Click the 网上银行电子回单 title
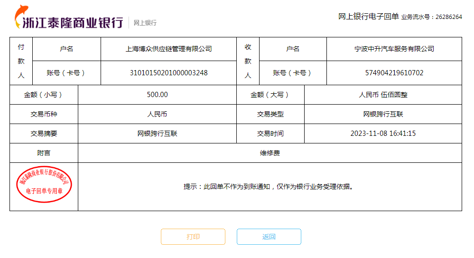This screenshot has height=258, width=474. coord(368,17)
